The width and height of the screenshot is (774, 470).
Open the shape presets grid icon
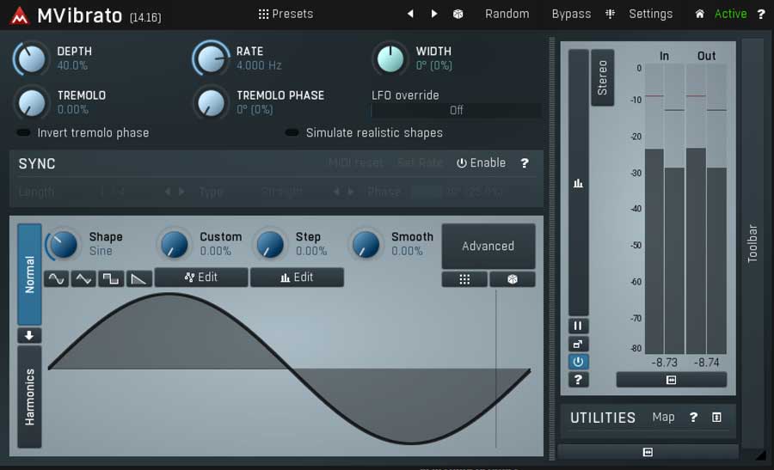(464, 279)
